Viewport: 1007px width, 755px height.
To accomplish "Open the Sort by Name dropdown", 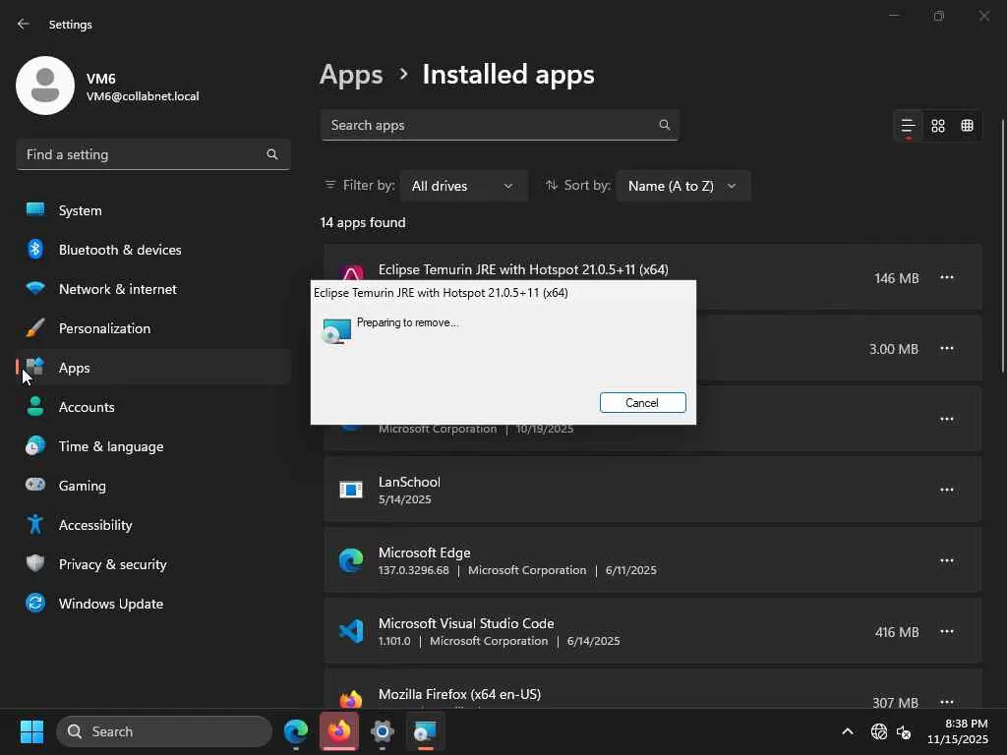I will (682, 186).
